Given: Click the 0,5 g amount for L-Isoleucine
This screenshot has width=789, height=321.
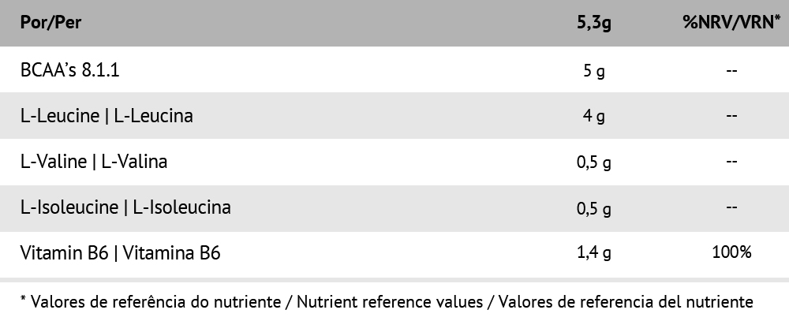Looking at the screenshot, I should 594,210.
